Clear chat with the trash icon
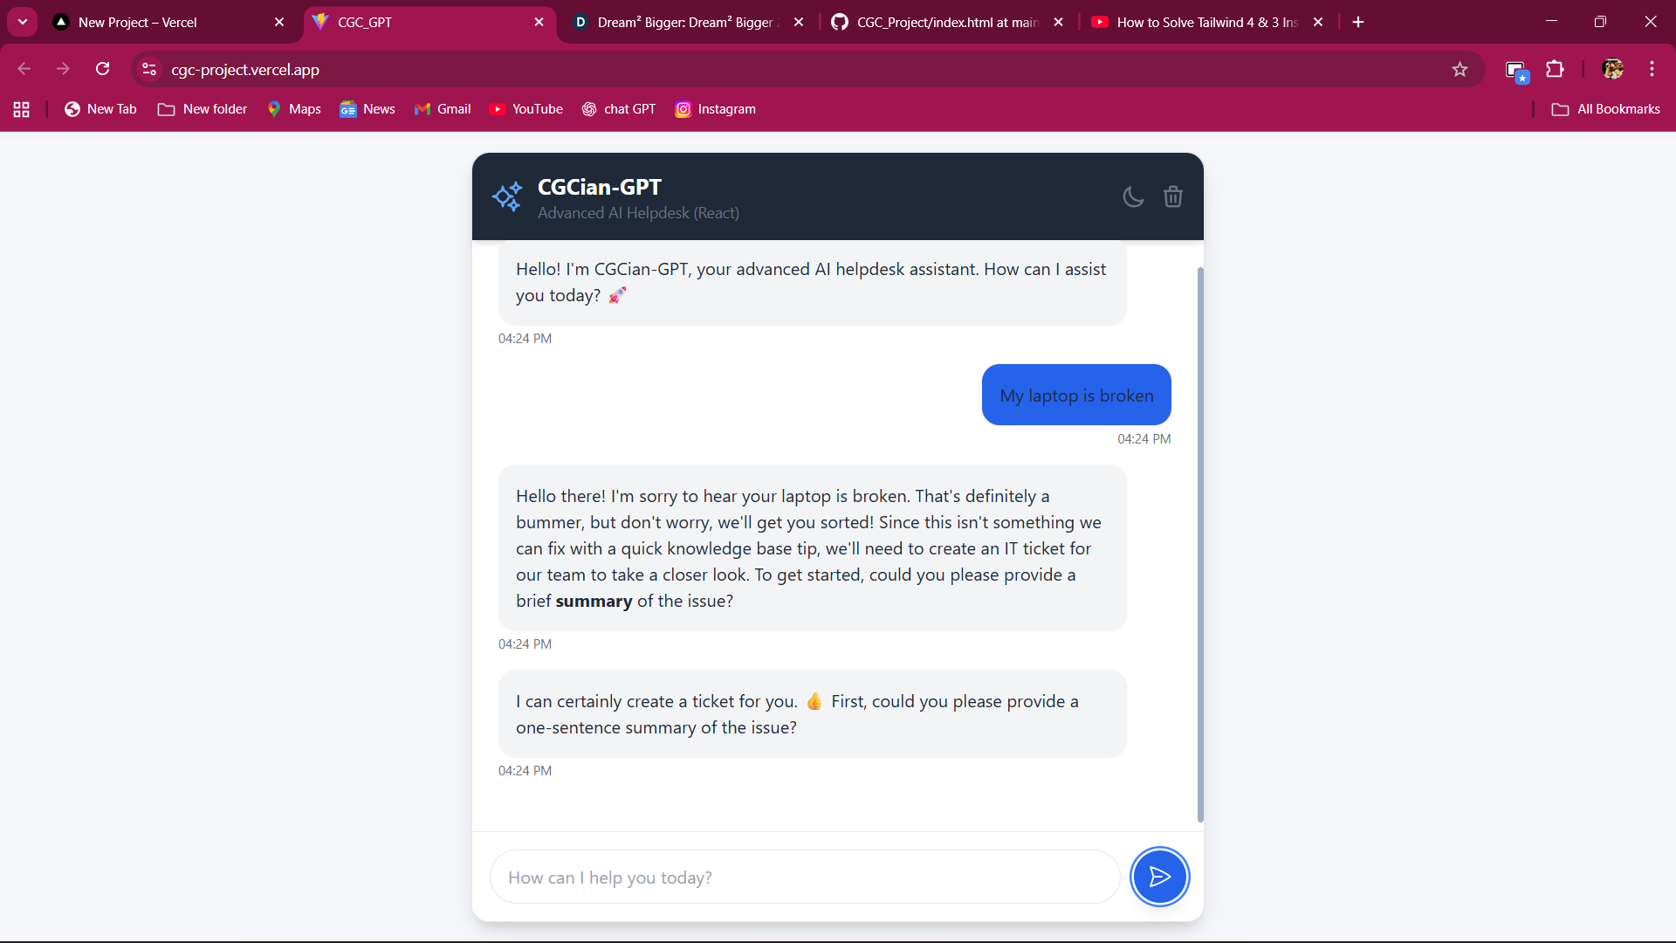 pyautogui.click(x=1173, y=197)
